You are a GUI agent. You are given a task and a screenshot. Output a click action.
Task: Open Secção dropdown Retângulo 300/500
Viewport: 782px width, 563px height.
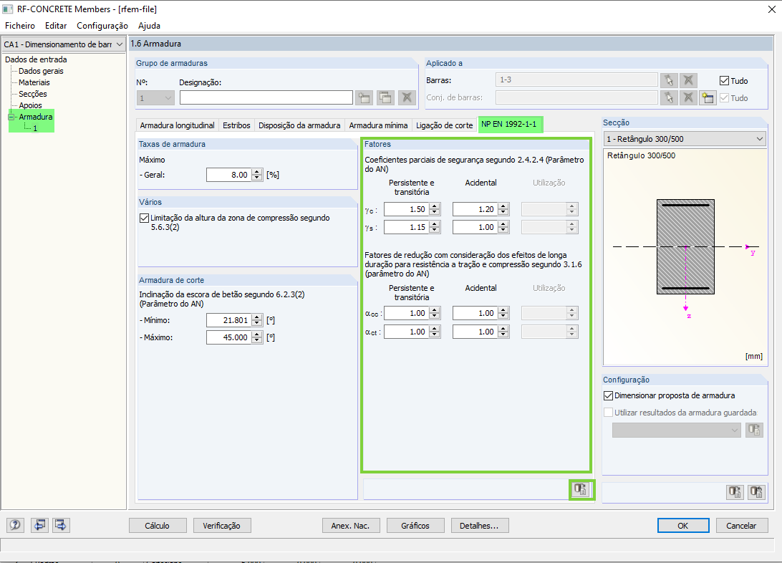[685, 139]
